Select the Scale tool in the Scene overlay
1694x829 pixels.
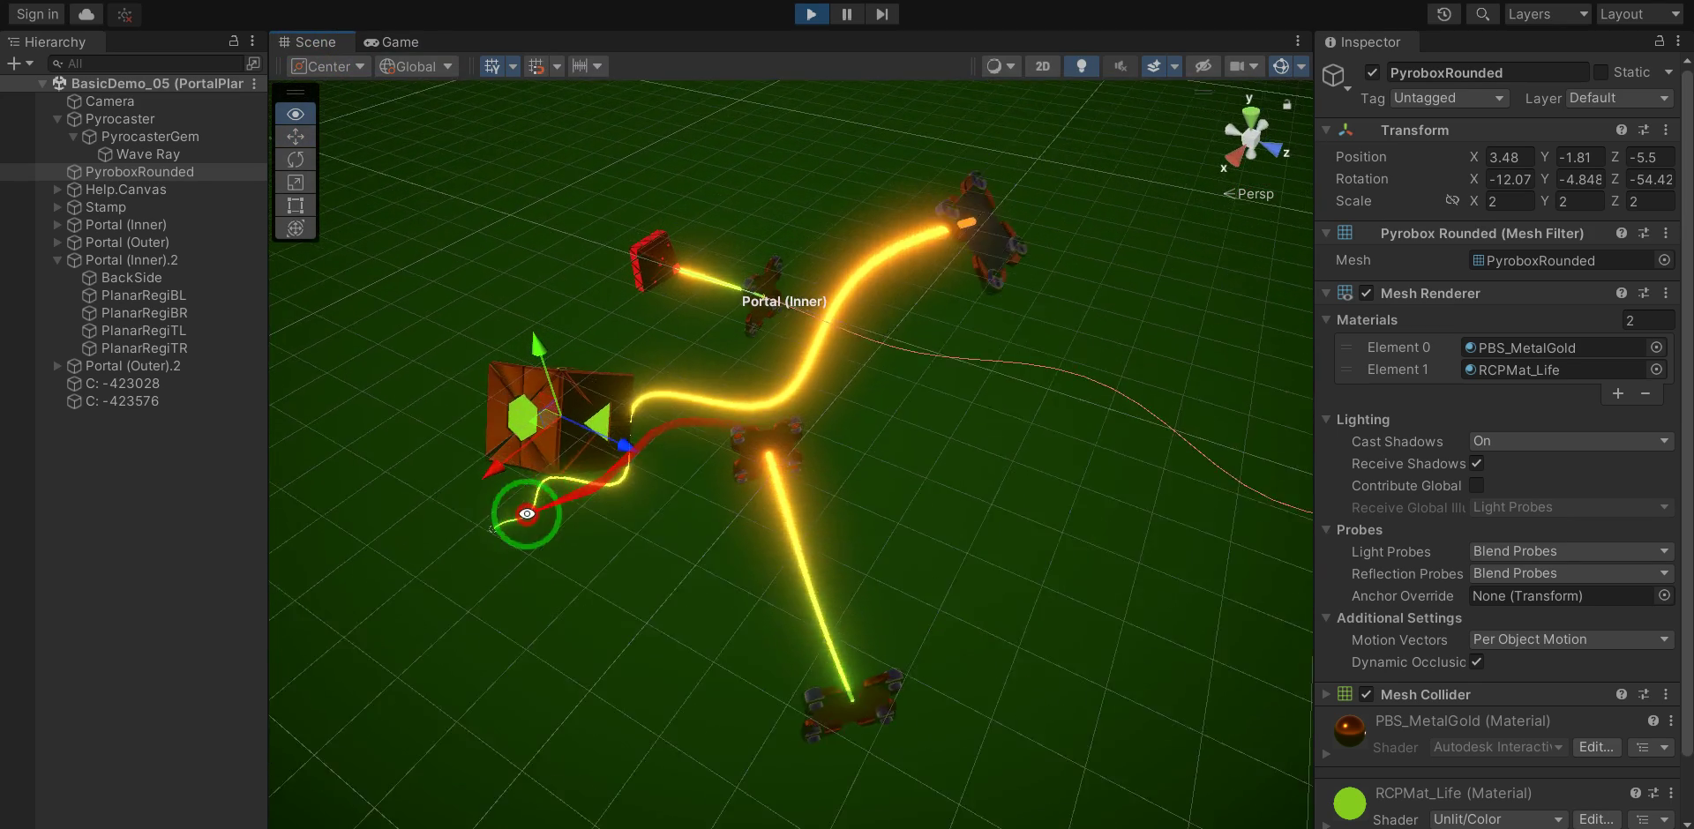coord(296,182)
